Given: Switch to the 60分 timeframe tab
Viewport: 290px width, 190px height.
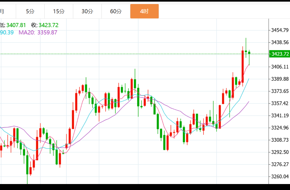Looking at the screenshot, I should click(x=116, y=11).
